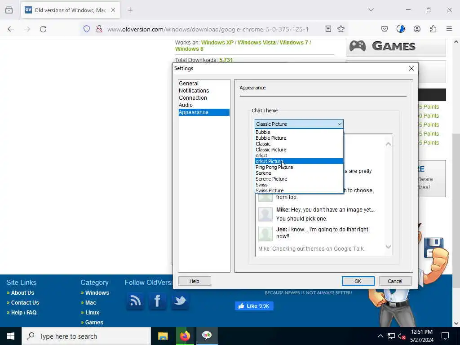Image resolution: width=460 pixels, height=345 pixels.
Task: Select Notifications in Settings list
Action: pos(204,91)
